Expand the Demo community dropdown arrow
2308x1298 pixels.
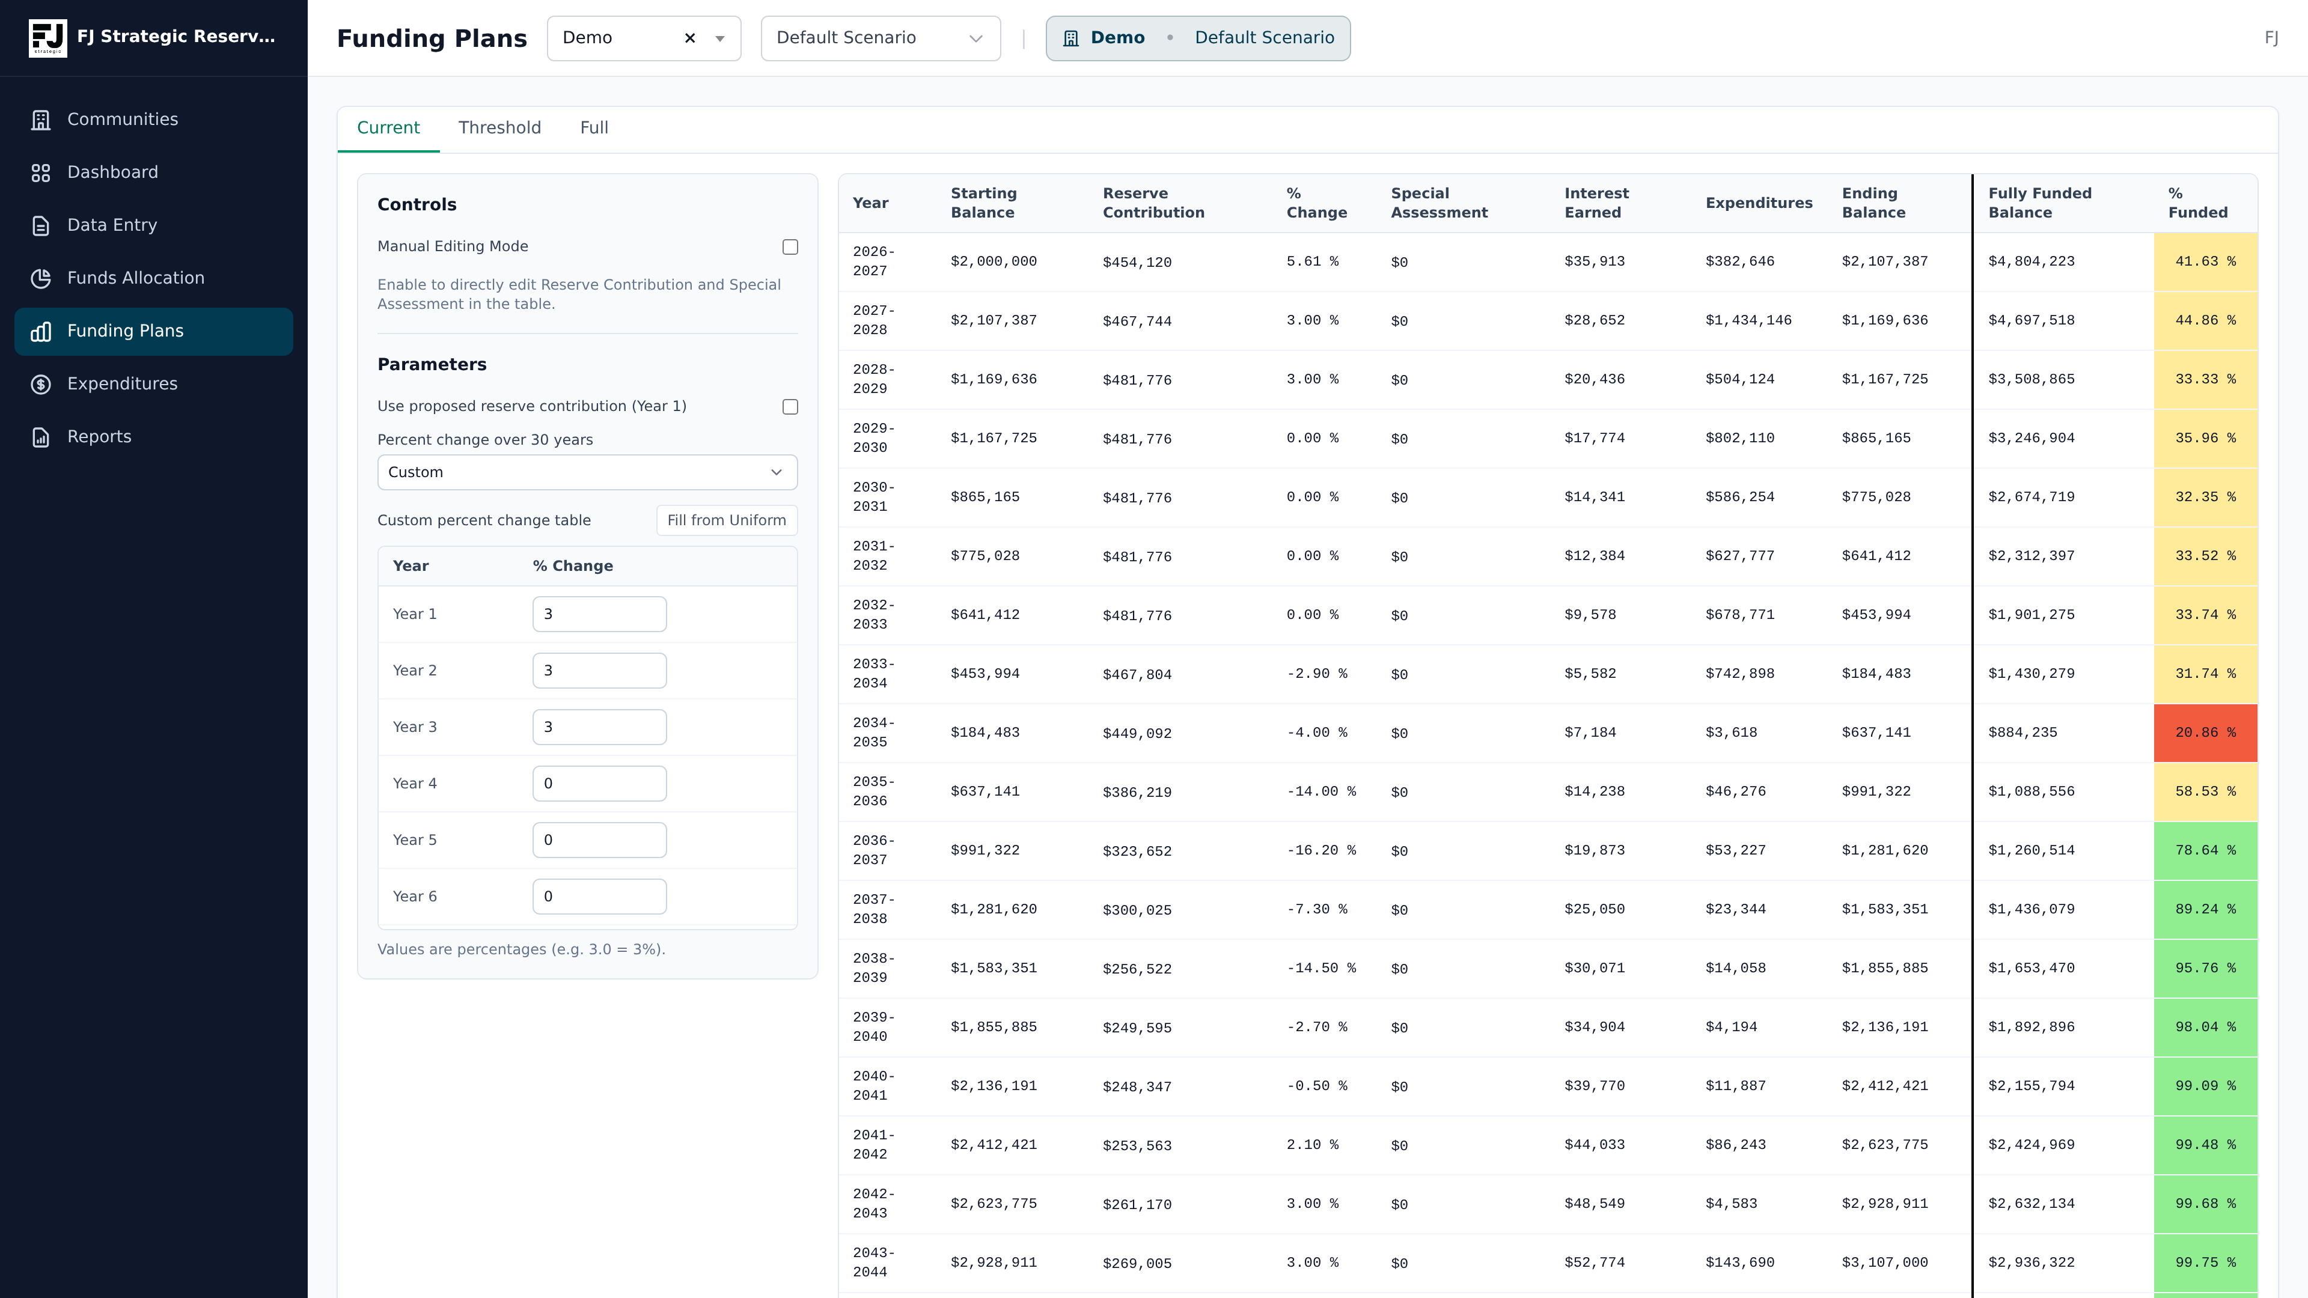719,38
